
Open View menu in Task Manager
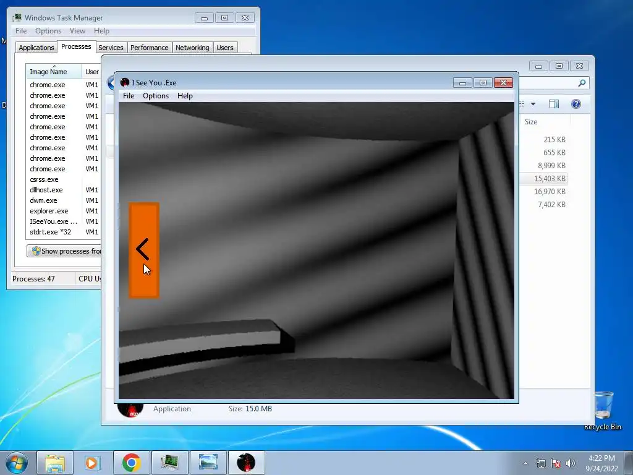click(77, 31)
